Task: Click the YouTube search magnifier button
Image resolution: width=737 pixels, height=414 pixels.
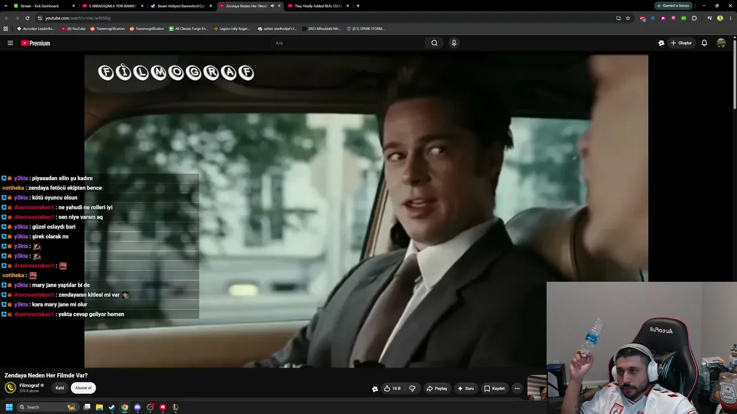Action: (434, 43)
